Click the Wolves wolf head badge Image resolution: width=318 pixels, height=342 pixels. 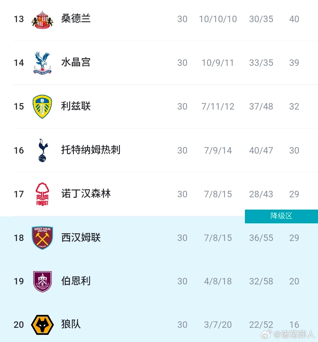tap(42, 325)
